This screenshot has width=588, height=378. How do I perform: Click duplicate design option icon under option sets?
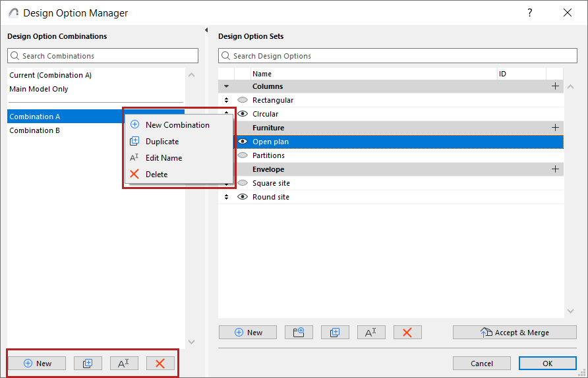(x=335, y=333)
